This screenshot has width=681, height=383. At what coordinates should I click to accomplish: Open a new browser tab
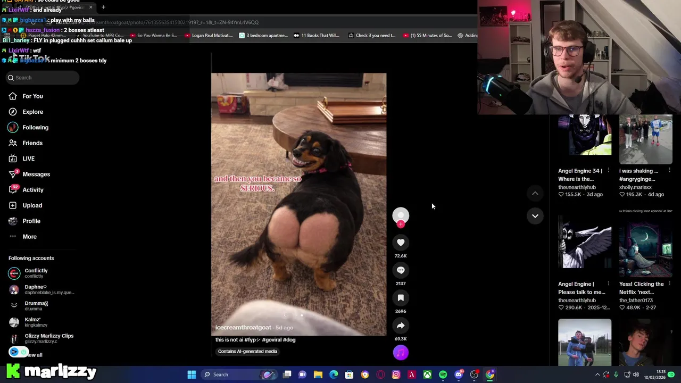click(103, 7)
